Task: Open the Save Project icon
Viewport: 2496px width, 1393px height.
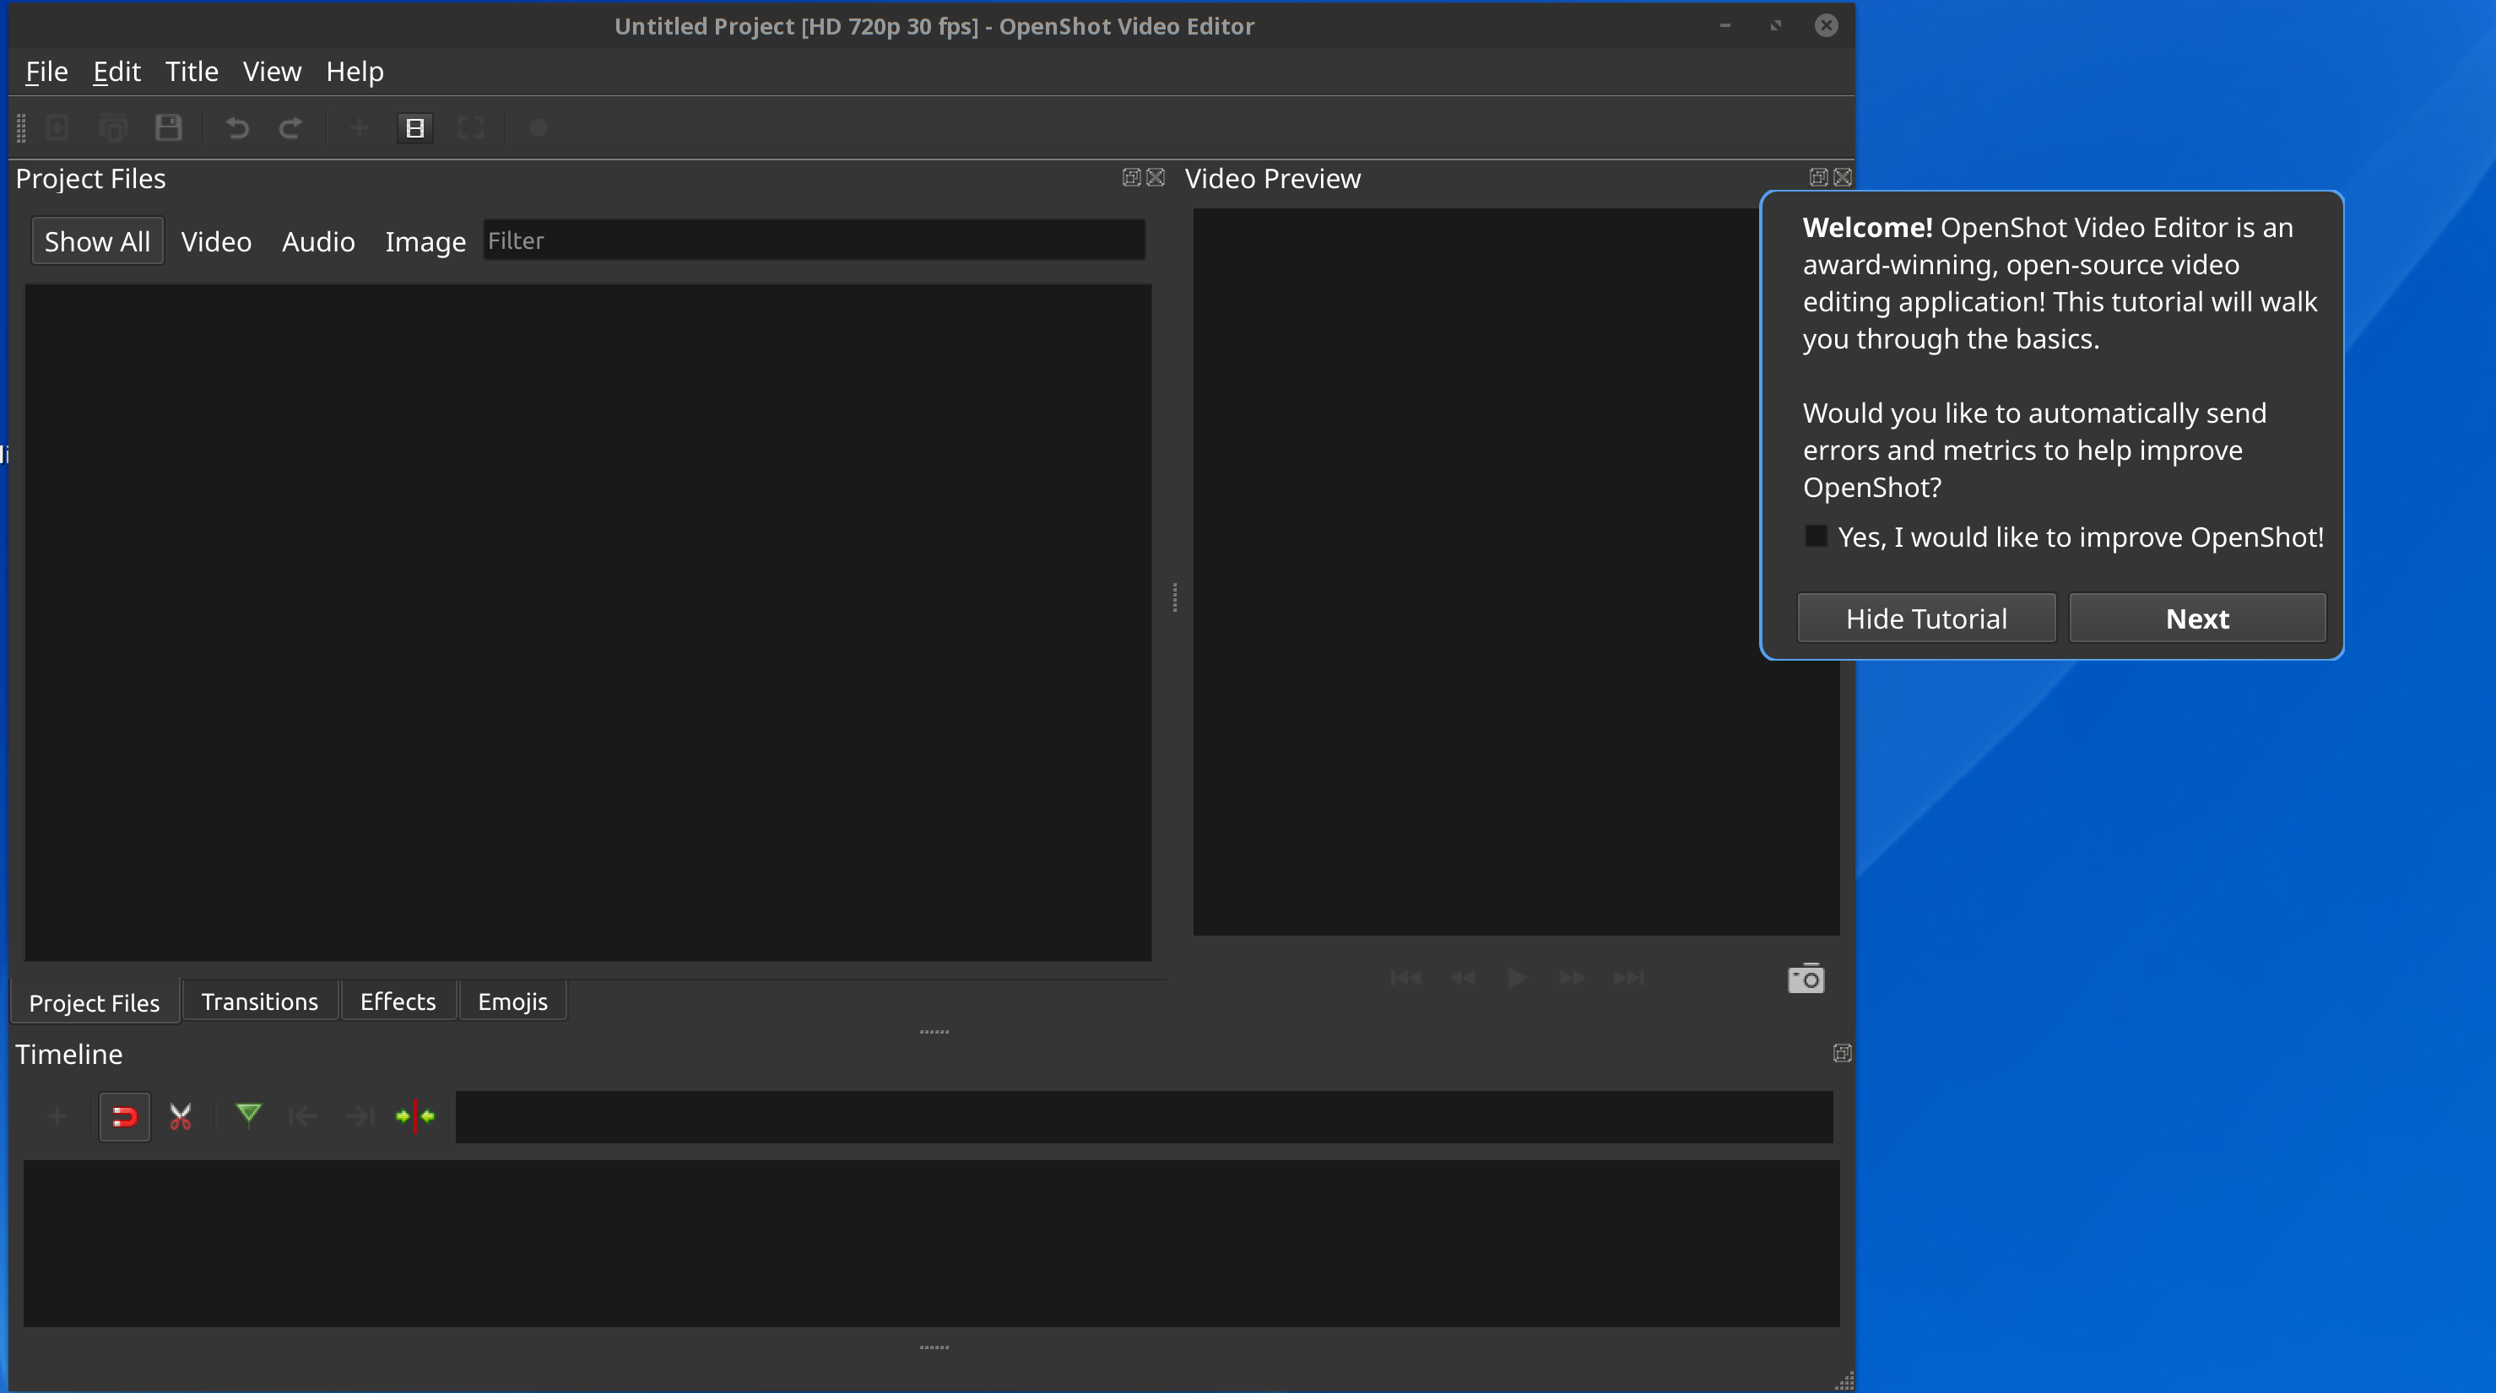Action: (x=168, y=127)
